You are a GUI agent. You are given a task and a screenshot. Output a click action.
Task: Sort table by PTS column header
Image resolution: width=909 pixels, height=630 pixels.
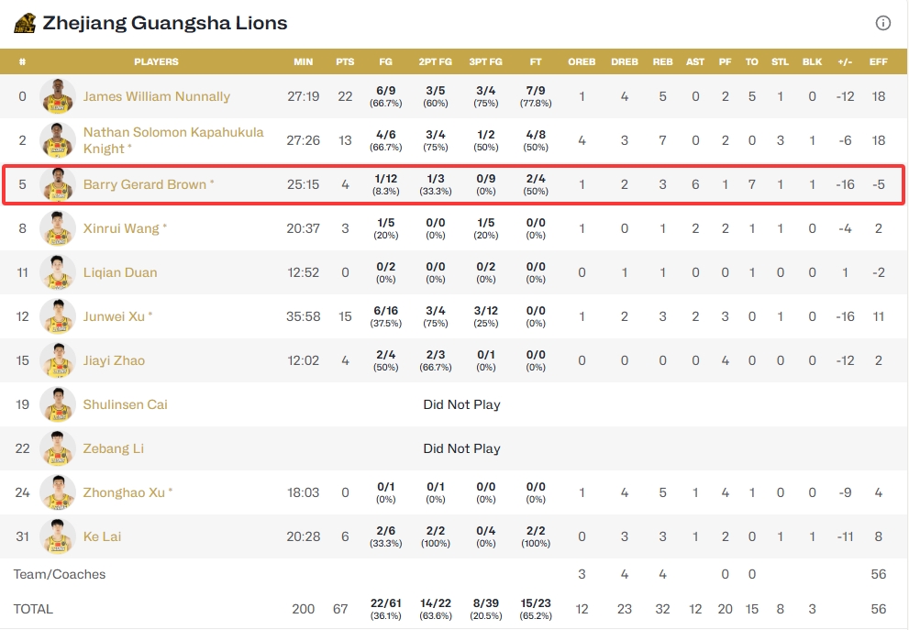tap(345, 62)
